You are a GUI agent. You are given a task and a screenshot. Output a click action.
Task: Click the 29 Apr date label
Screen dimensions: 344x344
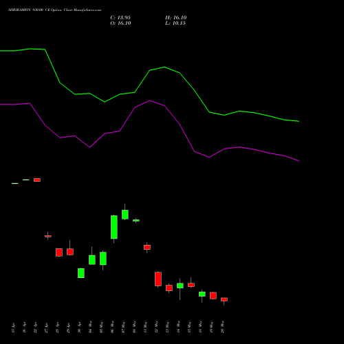(x=68, y=327)
